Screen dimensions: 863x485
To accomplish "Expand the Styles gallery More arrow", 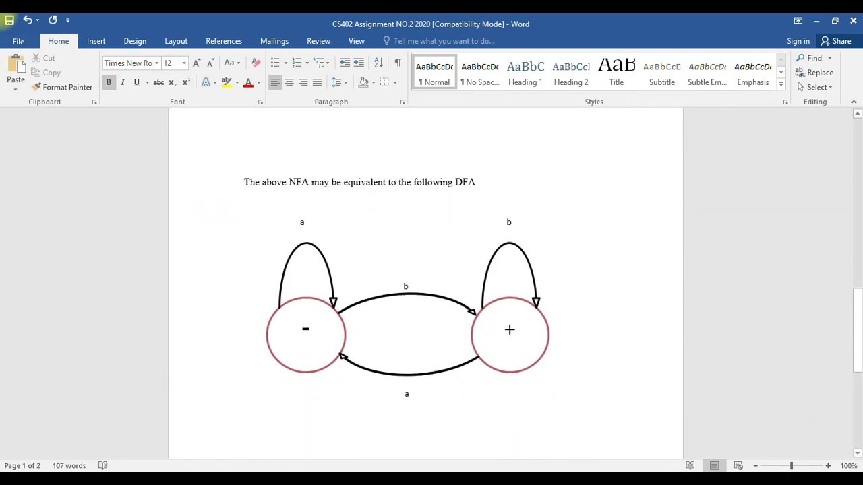I will coord(781,84).
